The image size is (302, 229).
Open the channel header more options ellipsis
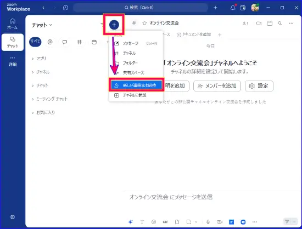291,23
